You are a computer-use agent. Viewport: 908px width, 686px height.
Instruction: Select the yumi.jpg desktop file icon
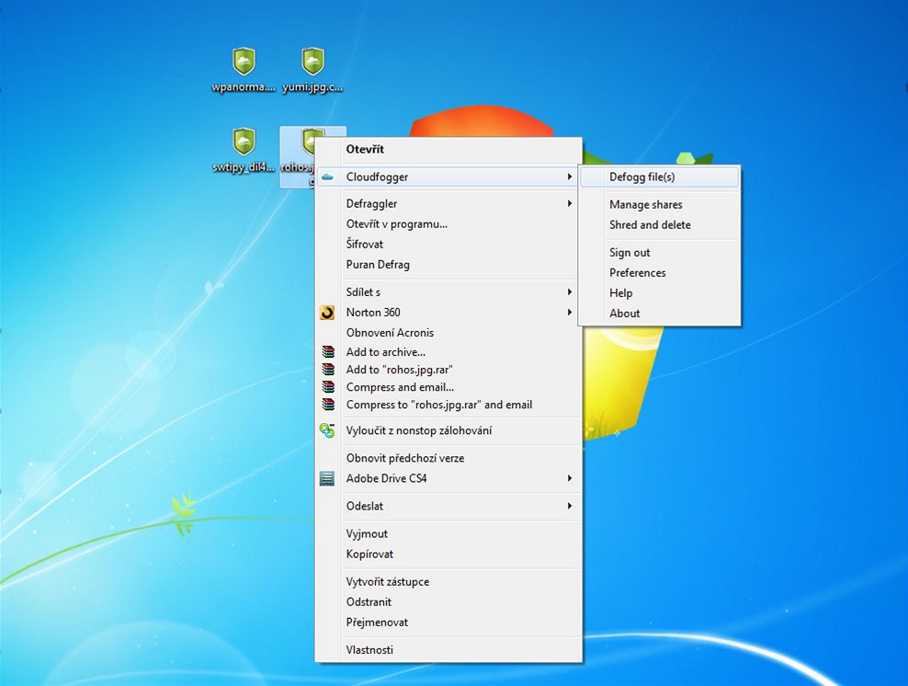click(x=312, y=62)
